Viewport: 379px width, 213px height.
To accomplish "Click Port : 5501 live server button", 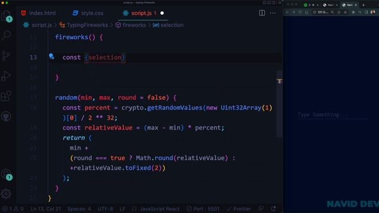I will tap(203, 209).
